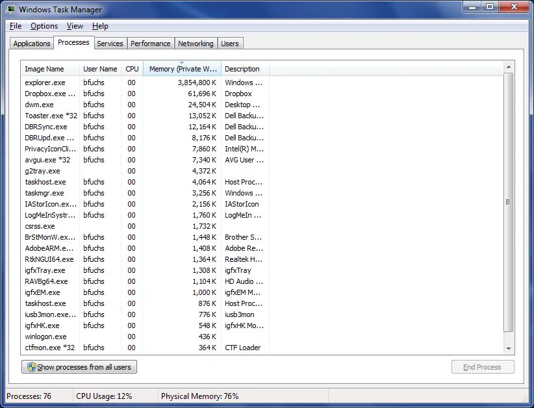
Task: Select the DBRUpd.exe process
Action: (x=146, y=138)
